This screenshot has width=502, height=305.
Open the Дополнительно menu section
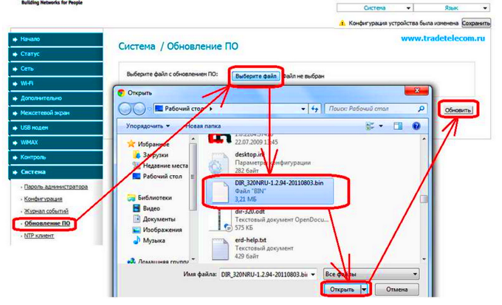56,98
